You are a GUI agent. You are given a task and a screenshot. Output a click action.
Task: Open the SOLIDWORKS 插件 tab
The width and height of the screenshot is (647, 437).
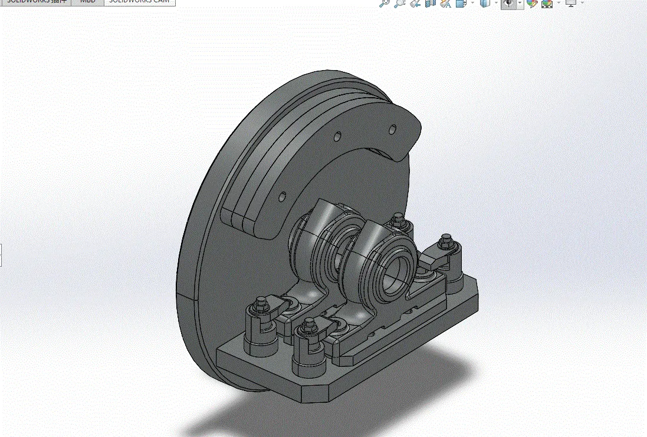pyautogui.click(x=37, y=2)
